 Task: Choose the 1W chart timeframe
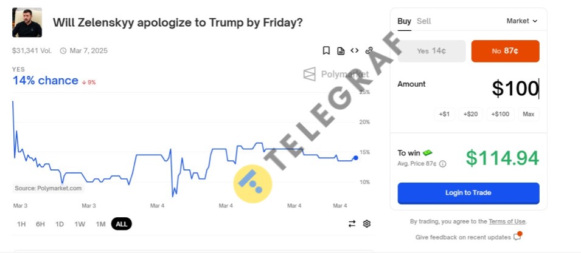80,224
